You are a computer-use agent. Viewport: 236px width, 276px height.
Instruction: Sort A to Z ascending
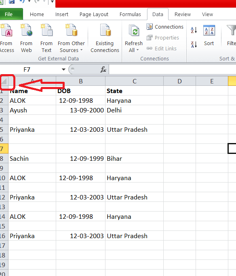point(194,30)
